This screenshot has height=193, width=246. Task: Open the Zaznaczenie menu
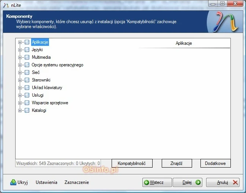(x=77, y=182)
